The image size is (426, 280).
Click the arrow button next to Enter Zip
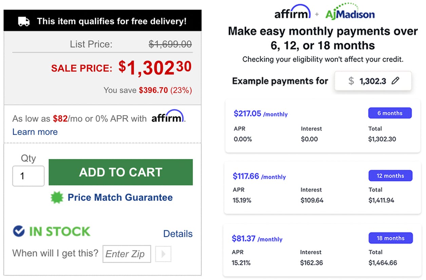pyautogui.click(x=163, y=254)
